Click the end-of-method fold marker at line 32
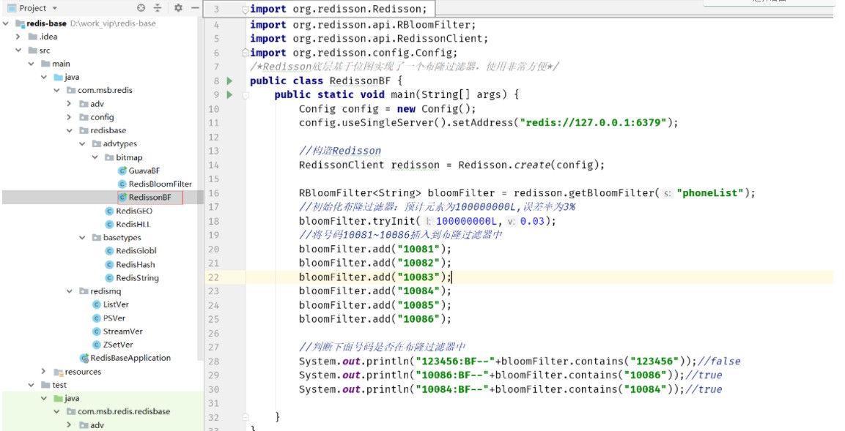The width and height of the screenshot is (845, 431). tap(246, 416)
